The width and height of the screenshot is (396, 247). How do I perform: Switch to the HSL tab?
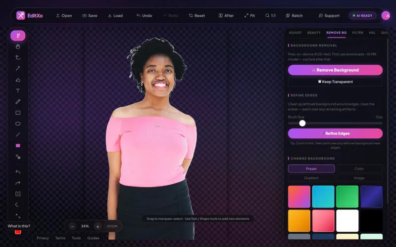(x=372, y=33)
